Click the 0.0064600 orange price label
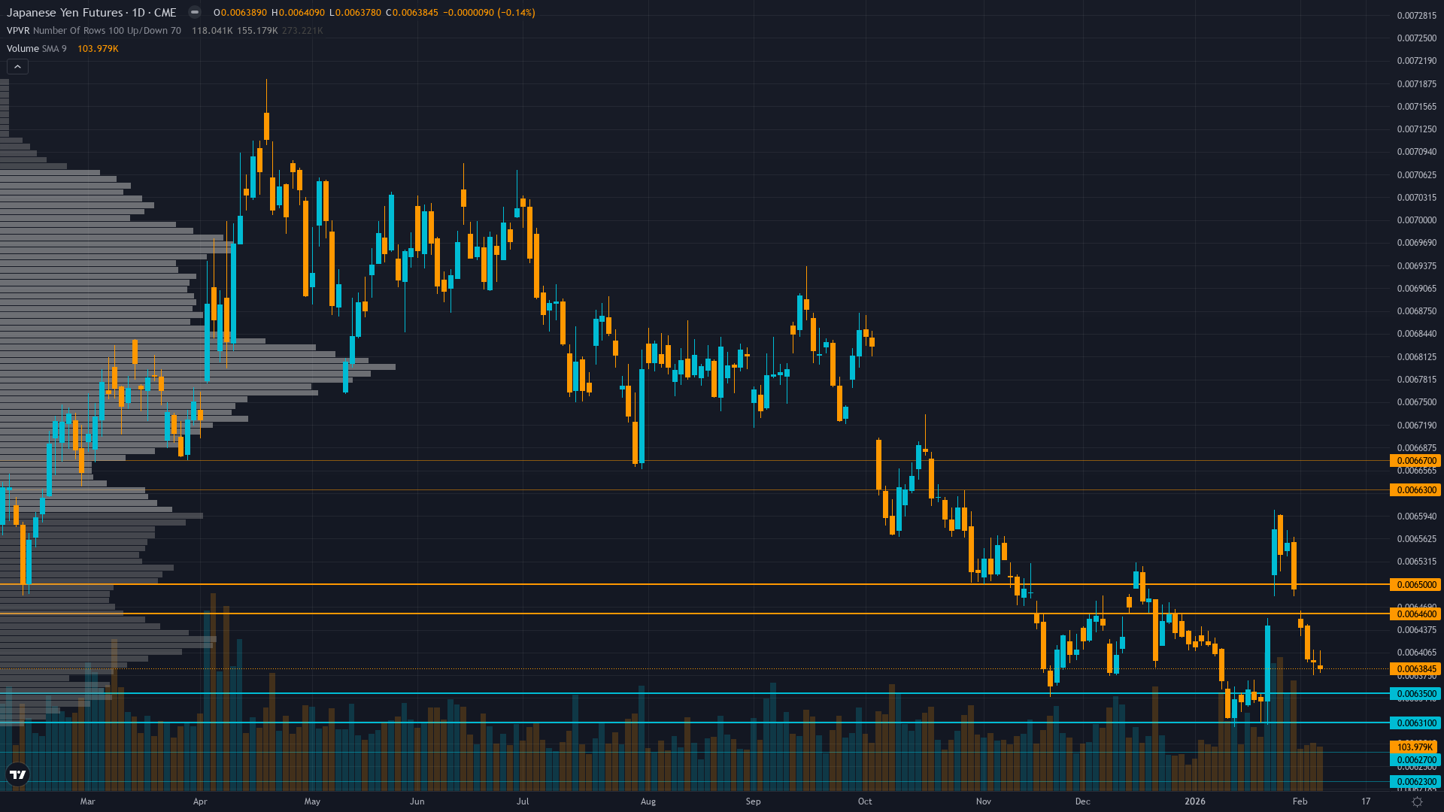 click(1417, 614)
